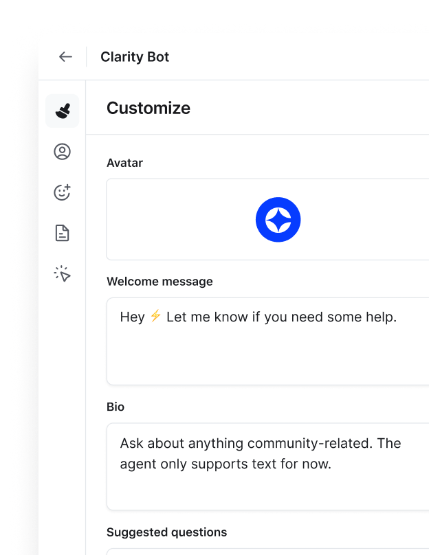429x555 pixels.
Task: Place cursor after 'text for now.' in Bio
Action: (332, 464)
